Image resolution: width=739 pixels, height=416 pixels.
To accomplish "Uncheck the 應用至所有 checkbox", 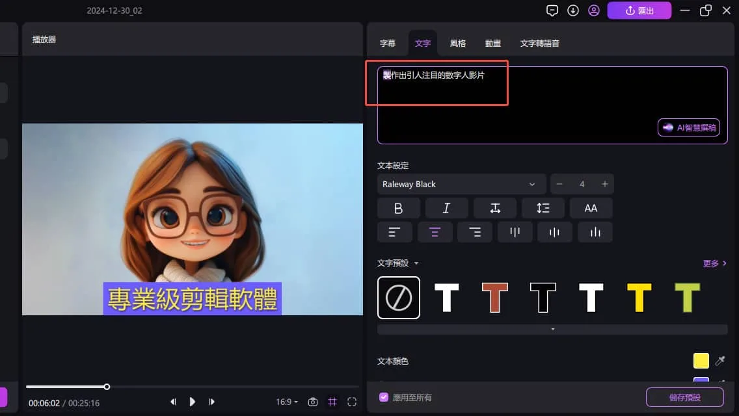I will [383, 397].
